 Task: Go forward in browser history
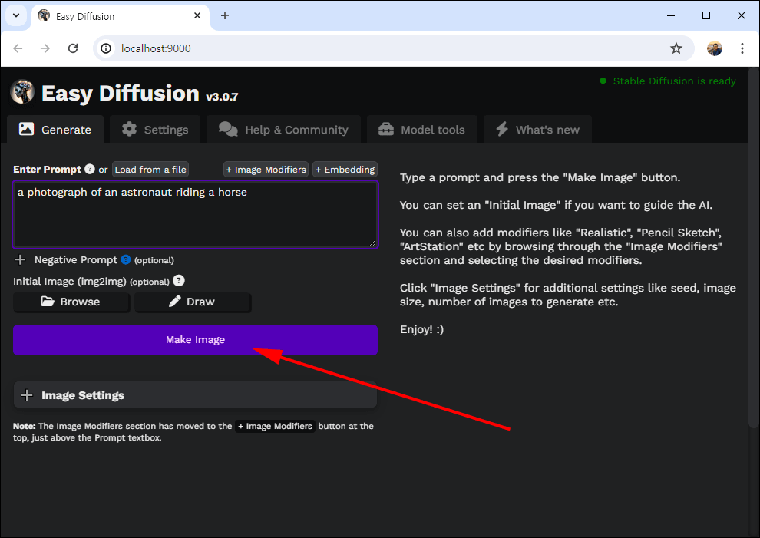(45, 48)
